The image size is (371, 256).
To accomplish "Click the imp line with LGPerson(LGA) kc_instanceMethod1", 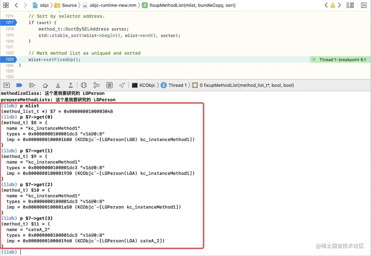I will 101,173.
